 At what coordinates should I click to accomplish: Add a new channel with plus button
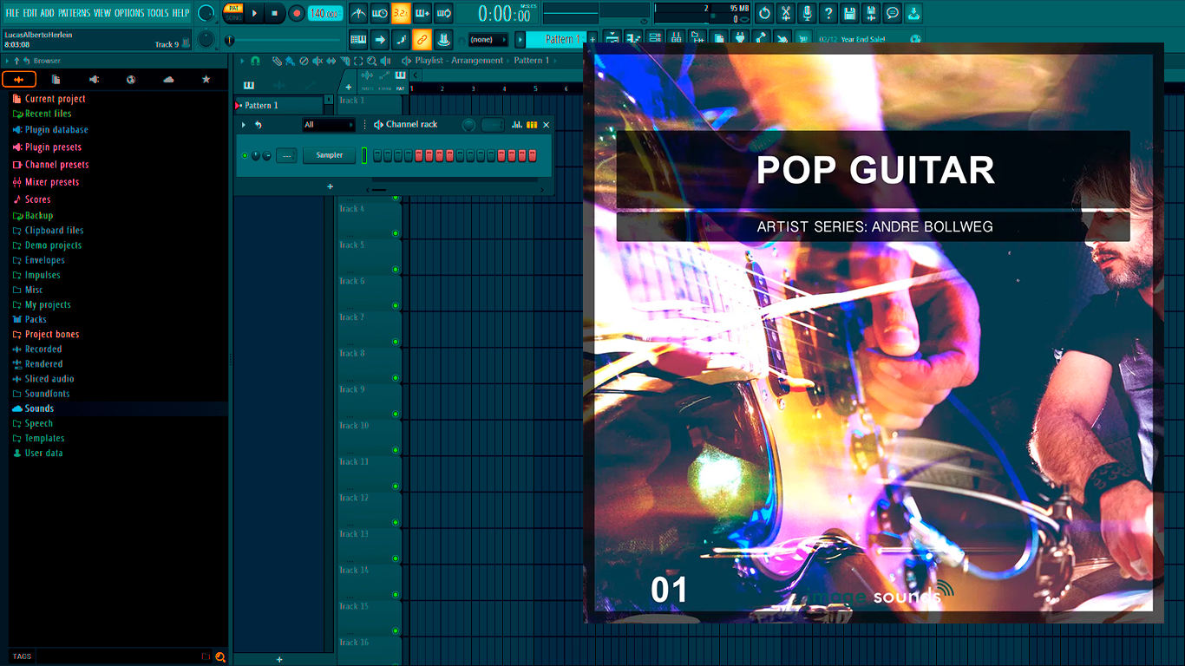pos(330,186)
